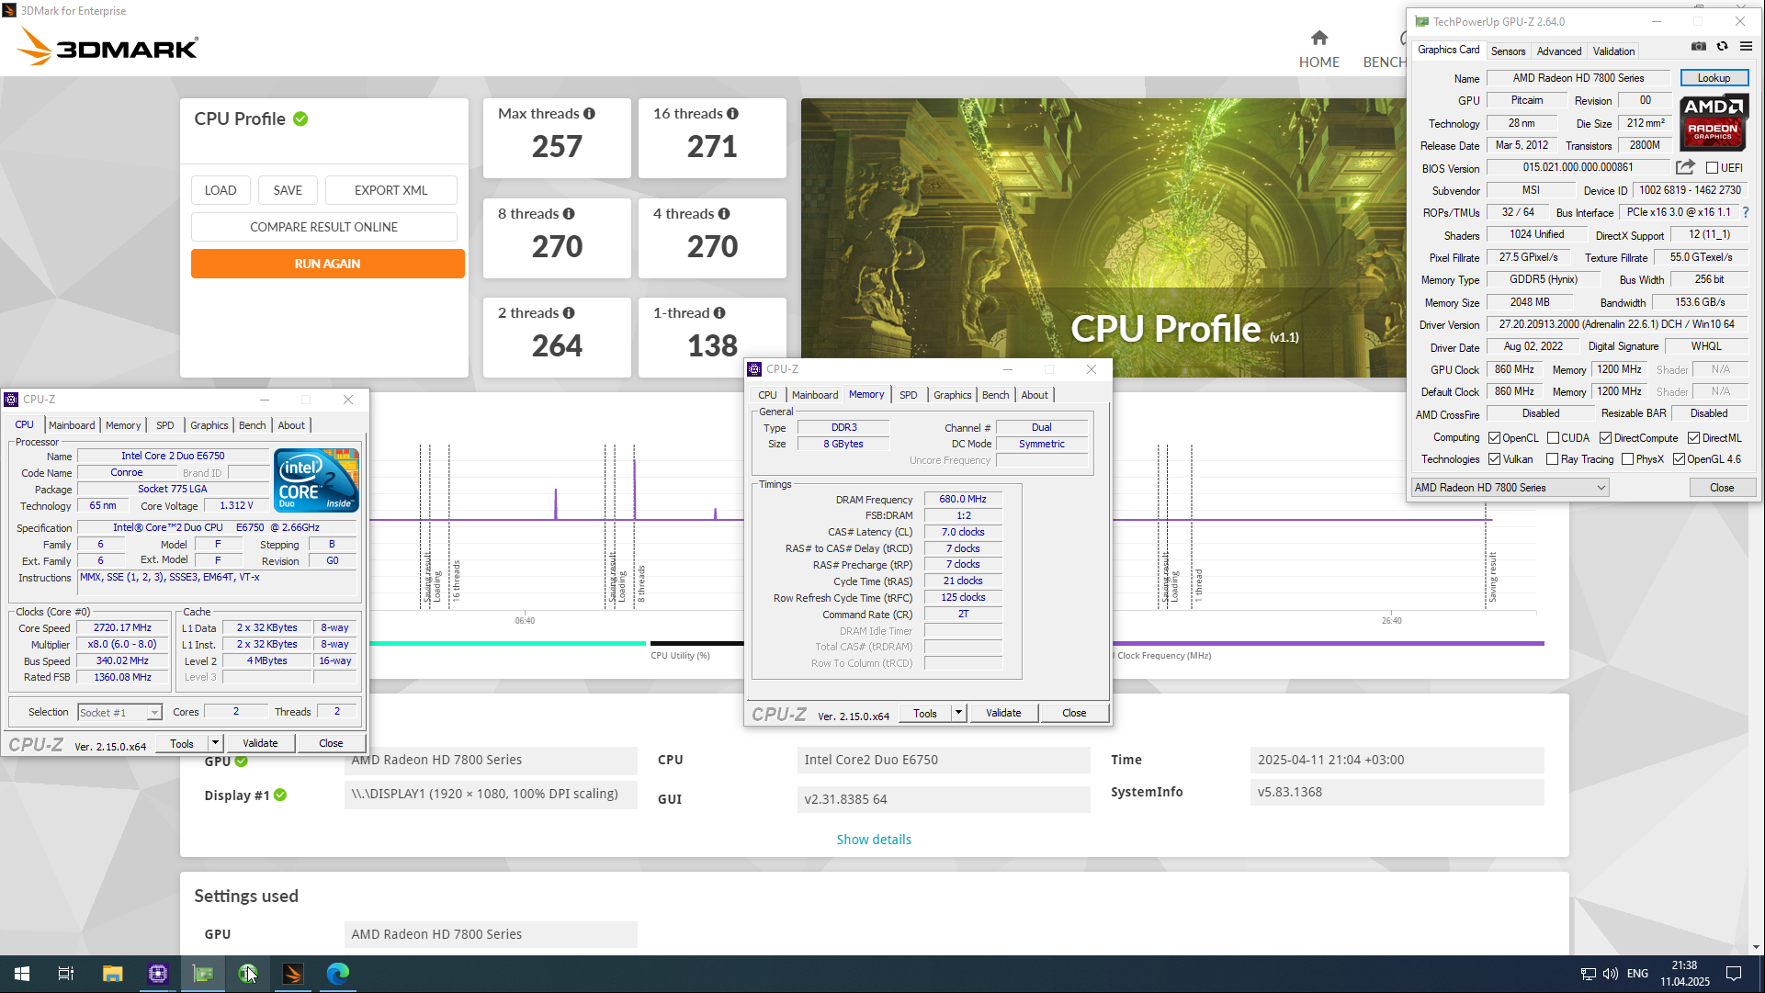Click the Close button in GPU-Z

point(1722,488)
